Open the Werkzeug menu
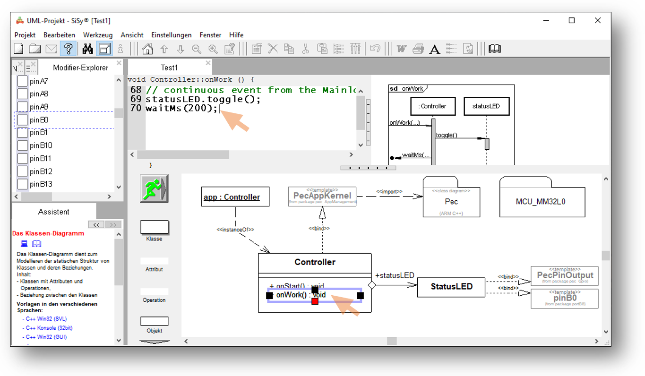Image resolution: width=645 pixels, height=376 pixels. [98, 35]
